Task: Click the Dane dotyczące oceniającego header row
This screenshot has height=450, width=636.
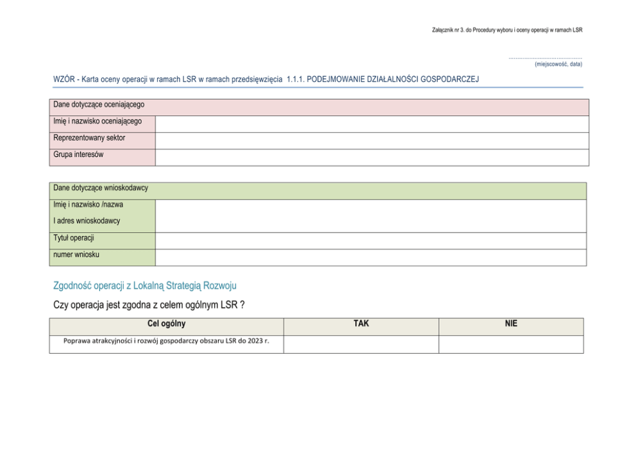Action: 319,106
